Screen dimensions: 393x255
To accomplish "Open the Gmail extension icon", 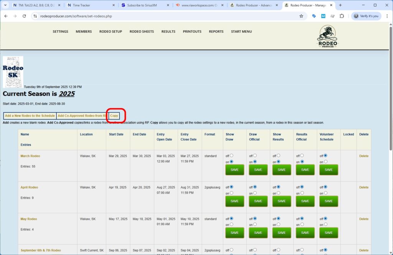I will tap(322, 16).
